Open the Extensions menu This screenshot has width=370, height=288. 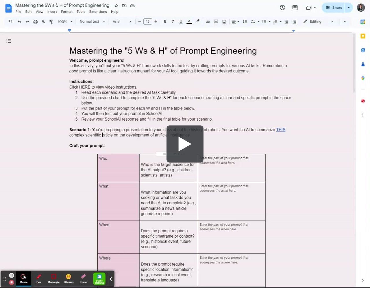click(x=98, y=12)
